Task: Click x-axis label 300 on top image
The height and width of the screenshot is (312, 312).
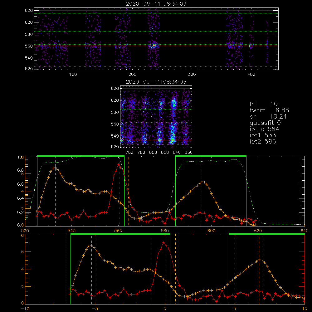Action: click(192, 75)
